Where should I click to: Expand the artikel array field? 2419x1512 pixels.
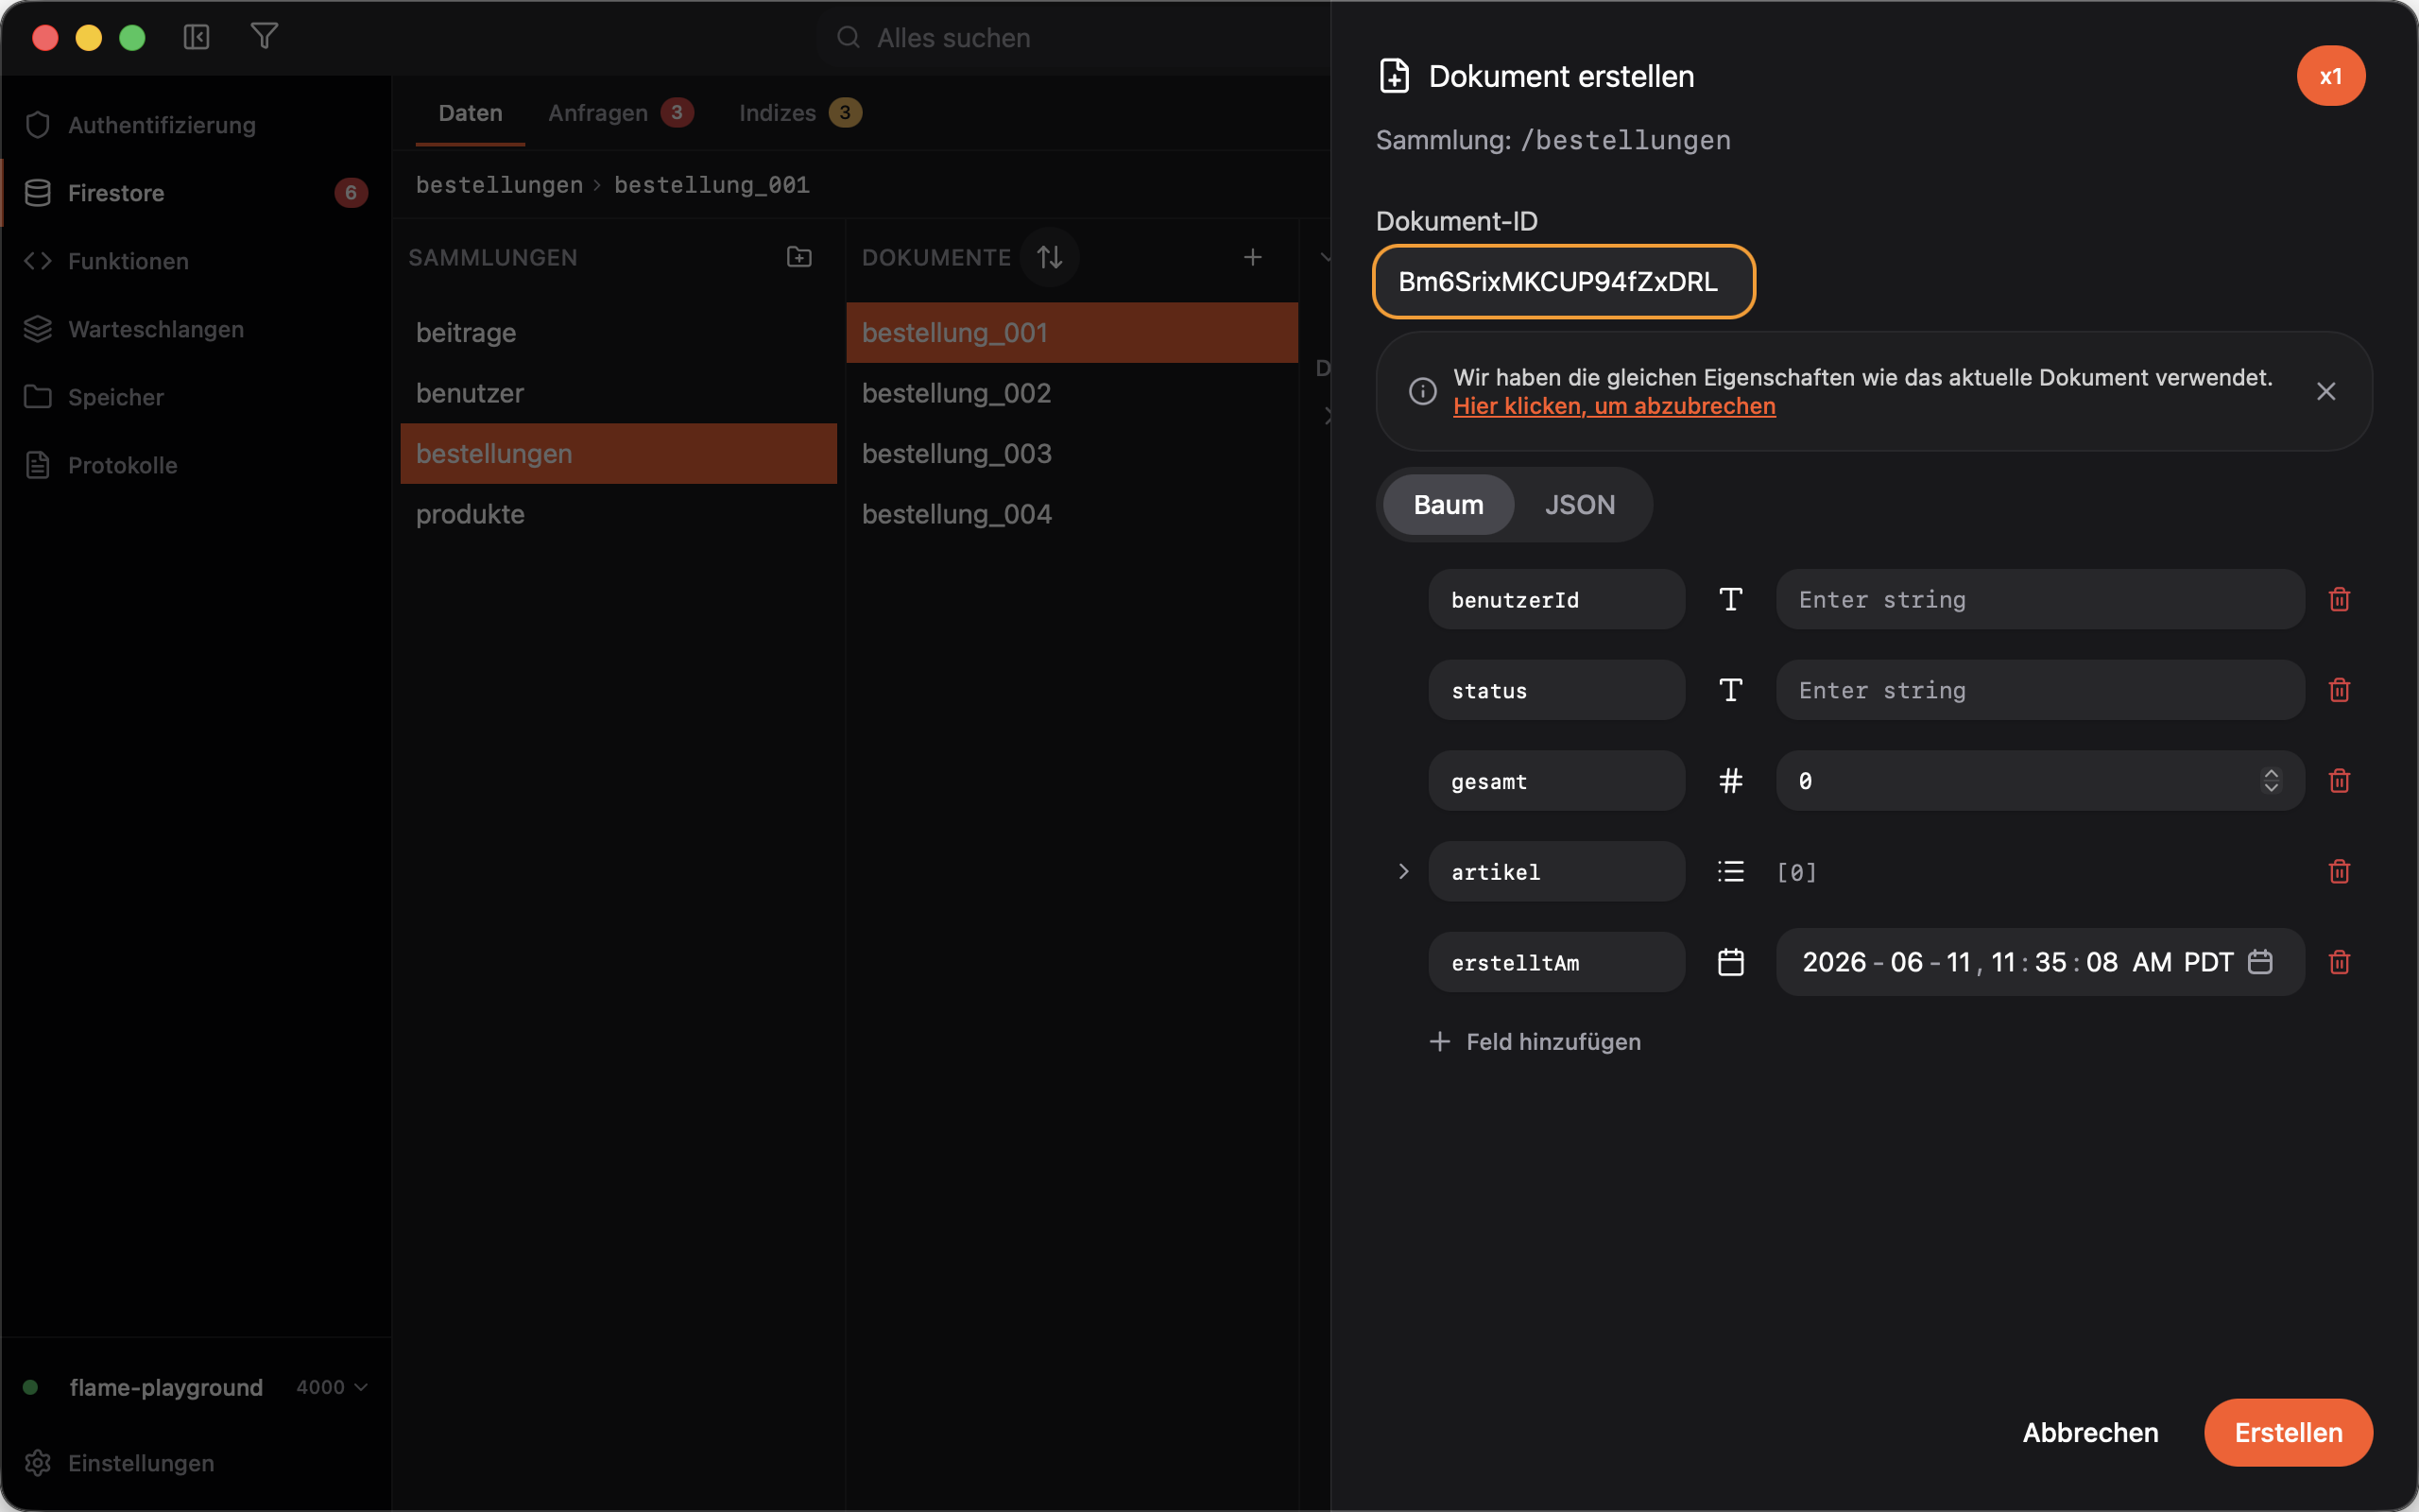pyautogui.click(x=1403, y=871)
